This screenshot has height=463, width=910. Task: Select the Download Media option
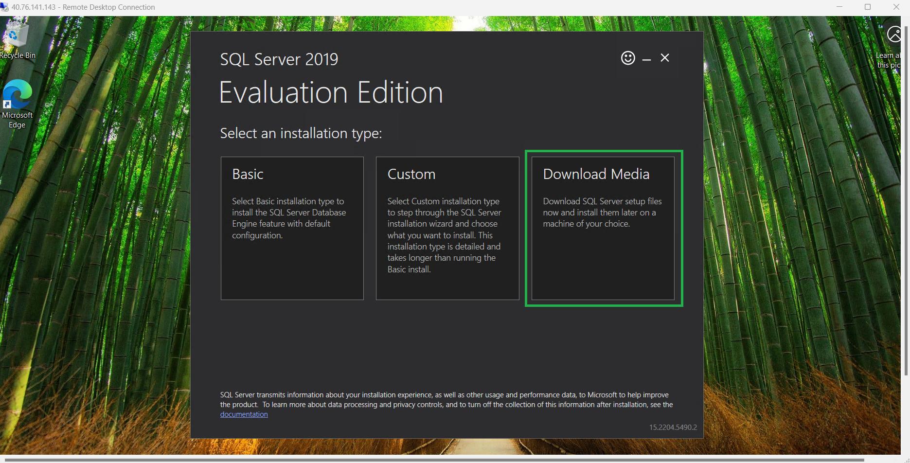603,228
